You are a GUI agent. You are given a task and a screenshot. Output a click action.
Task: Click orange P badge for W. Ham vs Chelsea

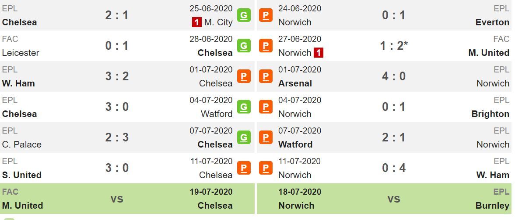point(244,76)
